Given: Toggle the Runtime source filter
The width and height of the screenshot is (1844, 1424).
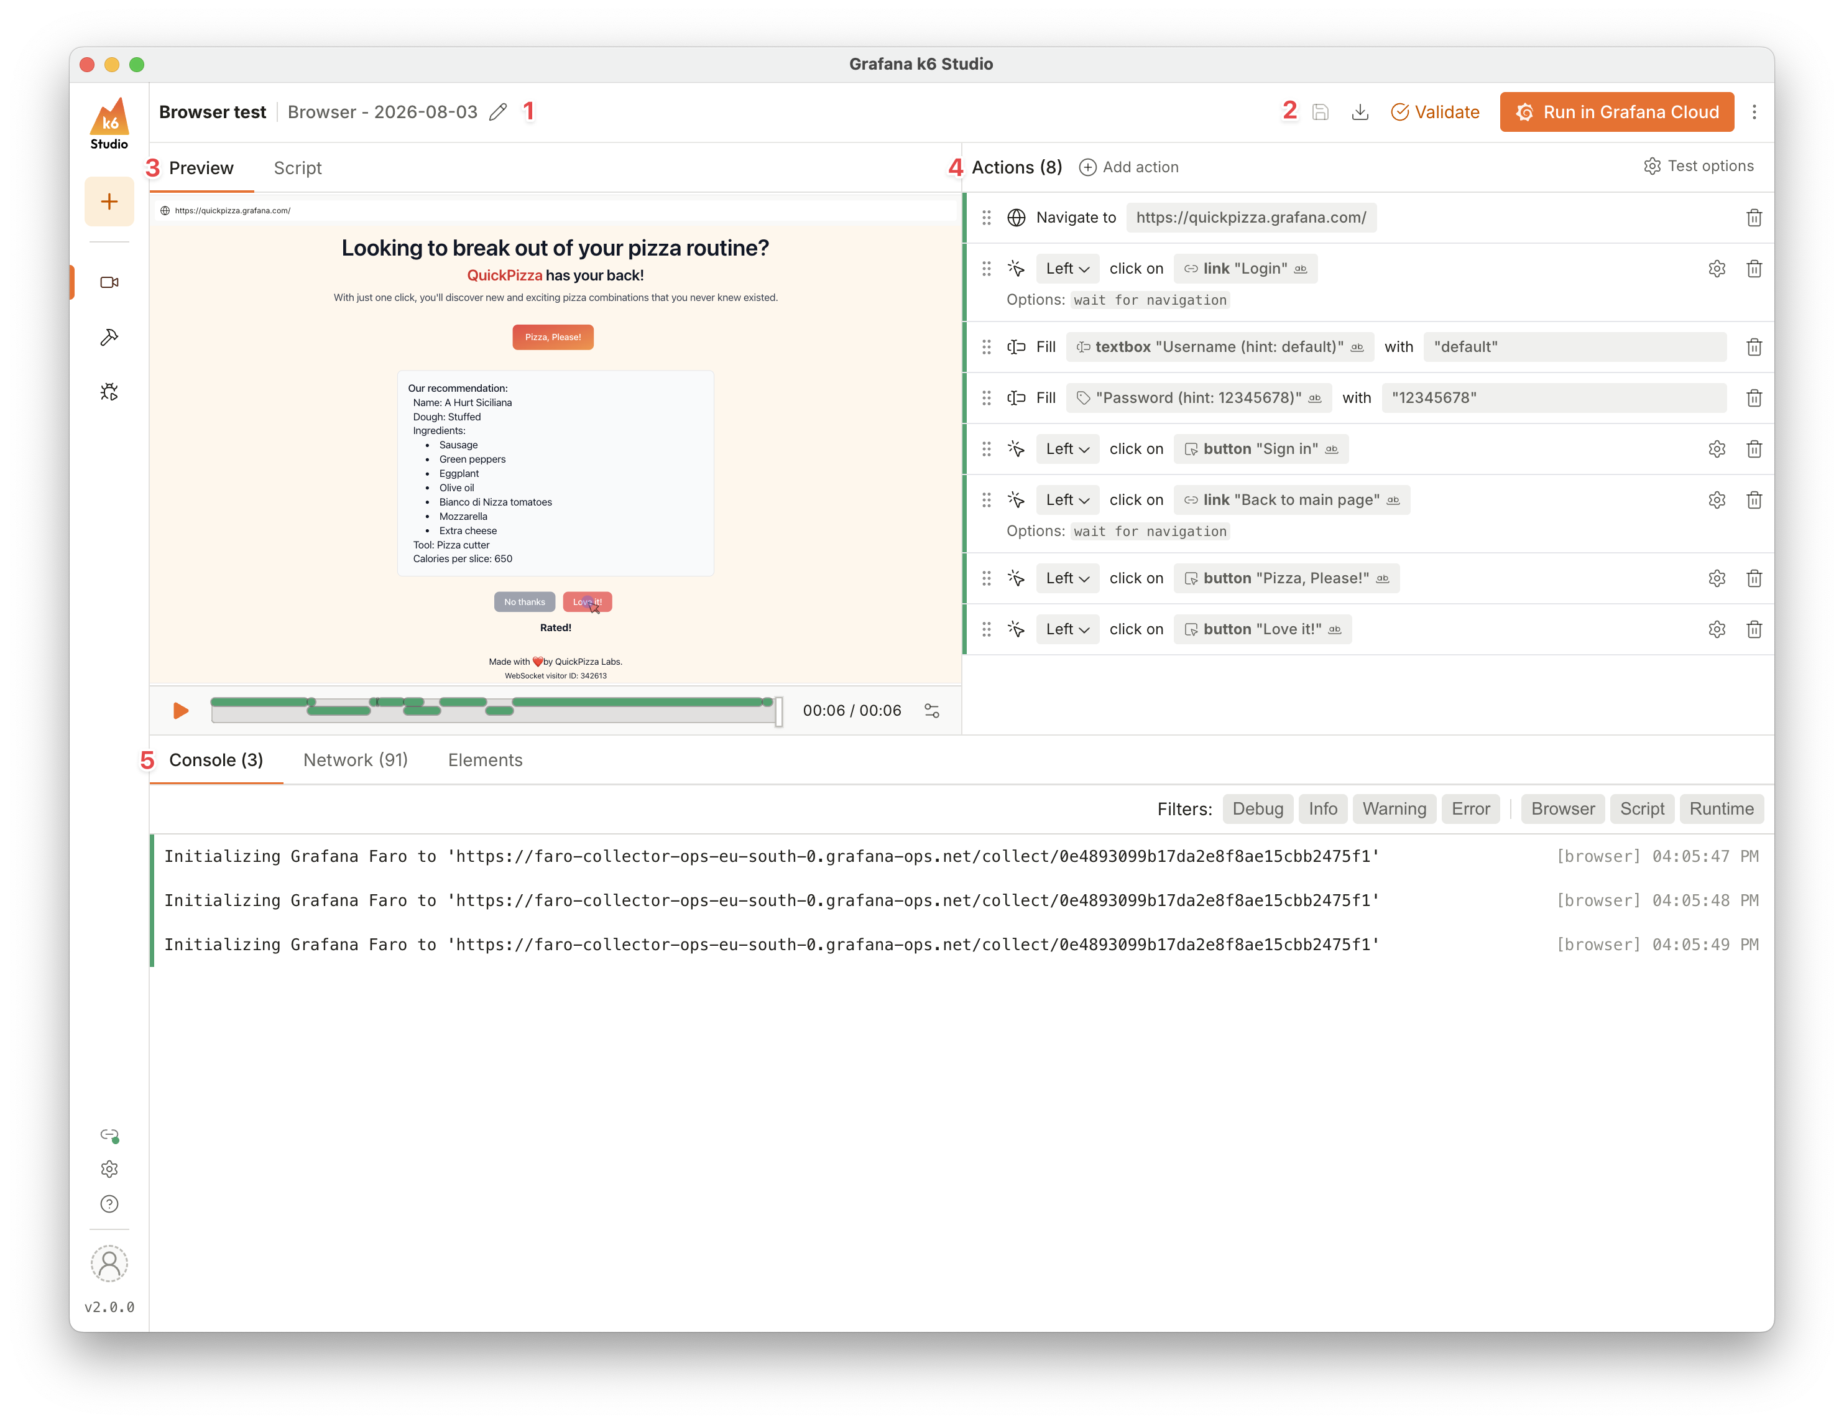Looking at the screenshot, I should [x=1721, y=809].
